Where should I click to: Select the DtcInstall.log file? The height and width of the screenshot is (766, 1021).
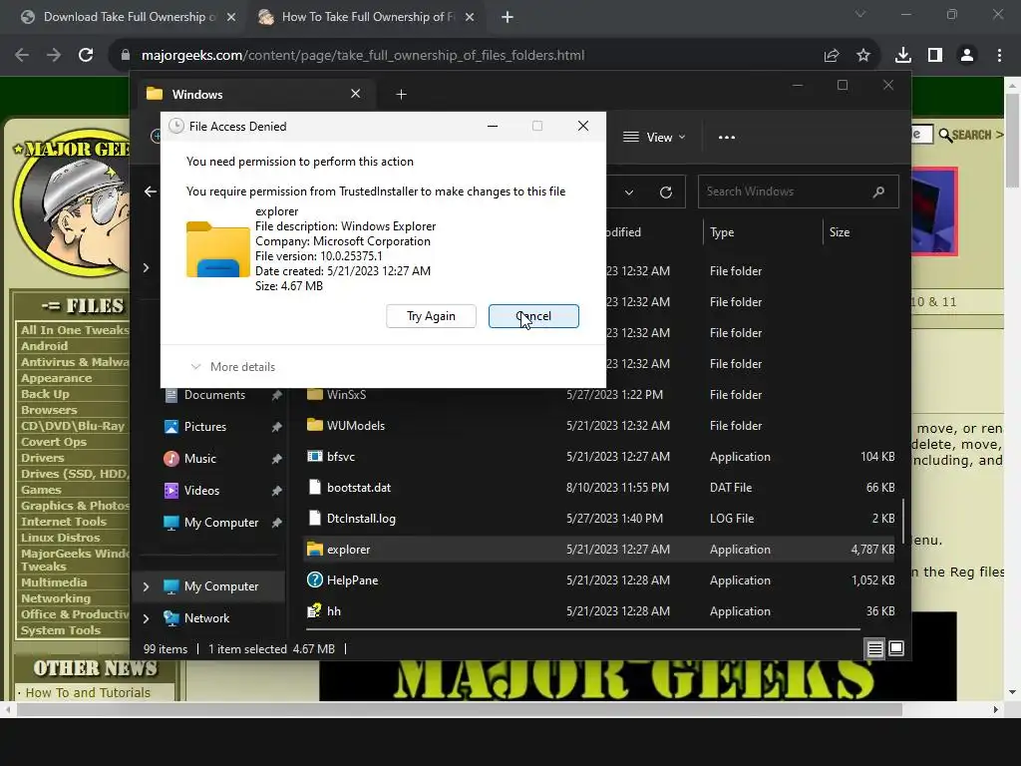click(x=599, y=518)
